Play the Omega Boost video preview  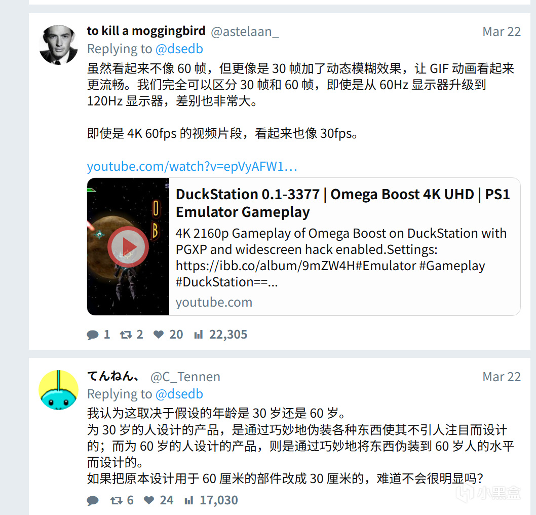(x=128, y=246)
